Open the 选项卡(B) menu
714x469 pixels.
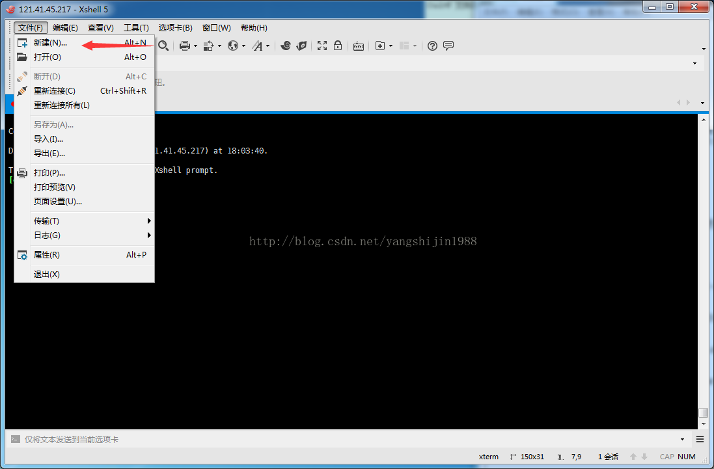pos(175,28)
